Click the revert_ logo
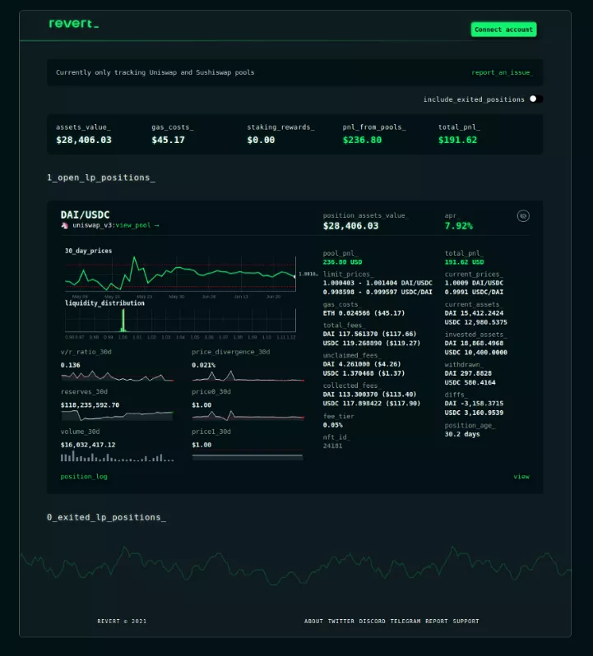Viewport: 593px width, 656px height. click(74, 24)
